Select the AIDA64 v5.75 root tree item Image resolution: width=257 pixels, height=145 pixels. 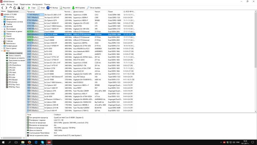[10, 14]
